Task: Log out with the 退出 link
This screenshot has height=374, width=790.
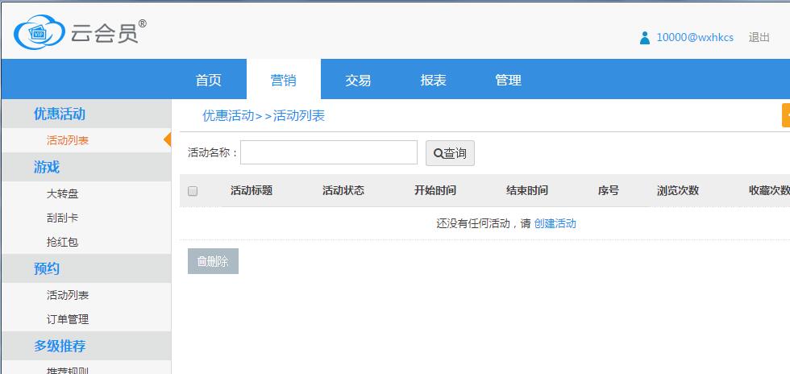Action: click(759, 38)
